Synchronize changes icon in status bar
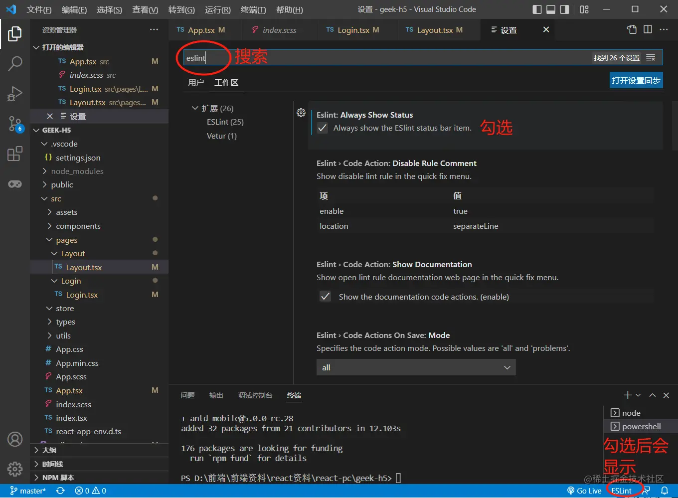 coord(60,491)
